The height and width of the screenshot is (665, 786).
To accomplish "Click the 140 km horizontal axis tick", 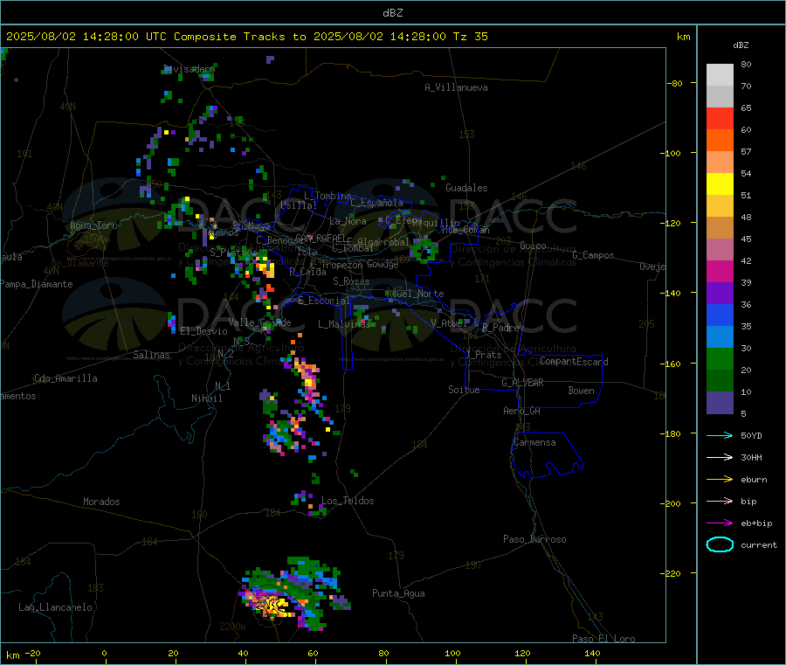I will (592, 654).
